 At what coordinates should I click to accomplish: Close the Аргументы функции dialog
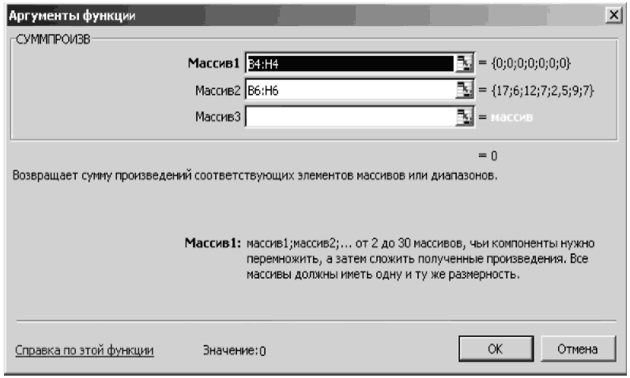(613, 15)
